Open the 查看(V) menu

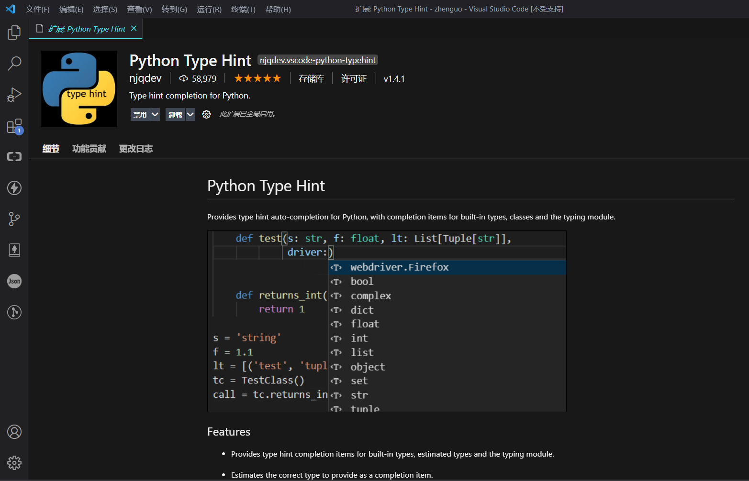pos(139,9)
